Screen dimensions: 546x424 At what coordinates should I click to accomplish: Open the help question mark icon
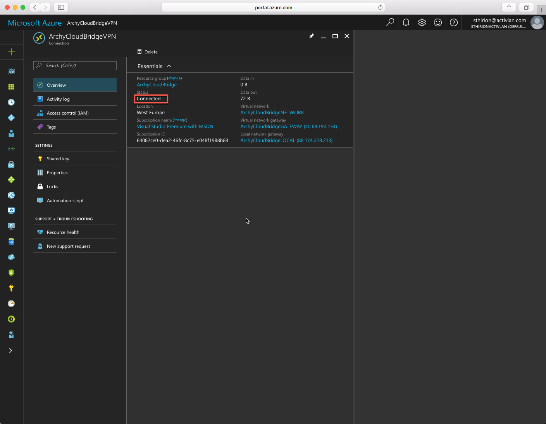pos(454,22)
